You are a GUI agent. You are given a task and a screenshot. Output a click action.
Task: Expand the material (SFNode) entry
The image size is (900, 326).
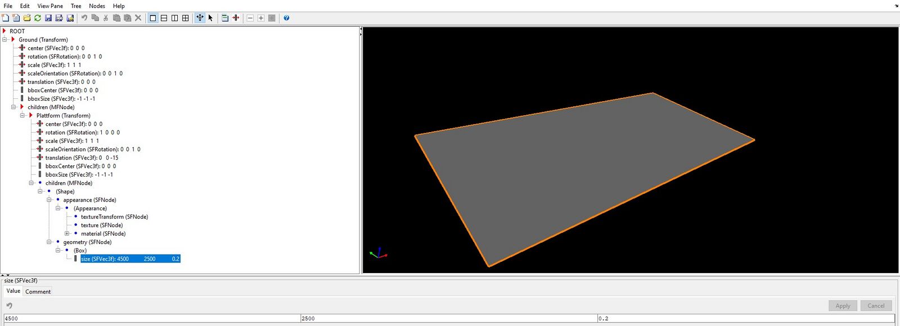pyautogui.click(x=67, y=234)
